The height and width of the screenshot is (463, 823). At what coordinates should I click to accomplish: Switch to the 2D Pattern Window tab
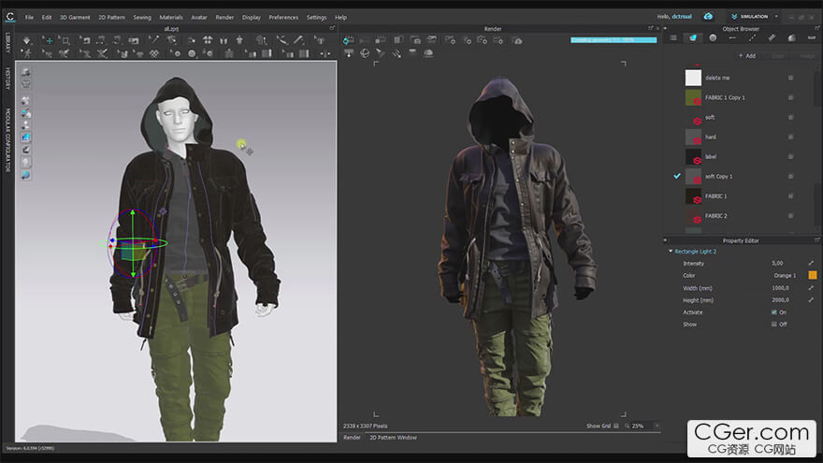pos(393,438)
